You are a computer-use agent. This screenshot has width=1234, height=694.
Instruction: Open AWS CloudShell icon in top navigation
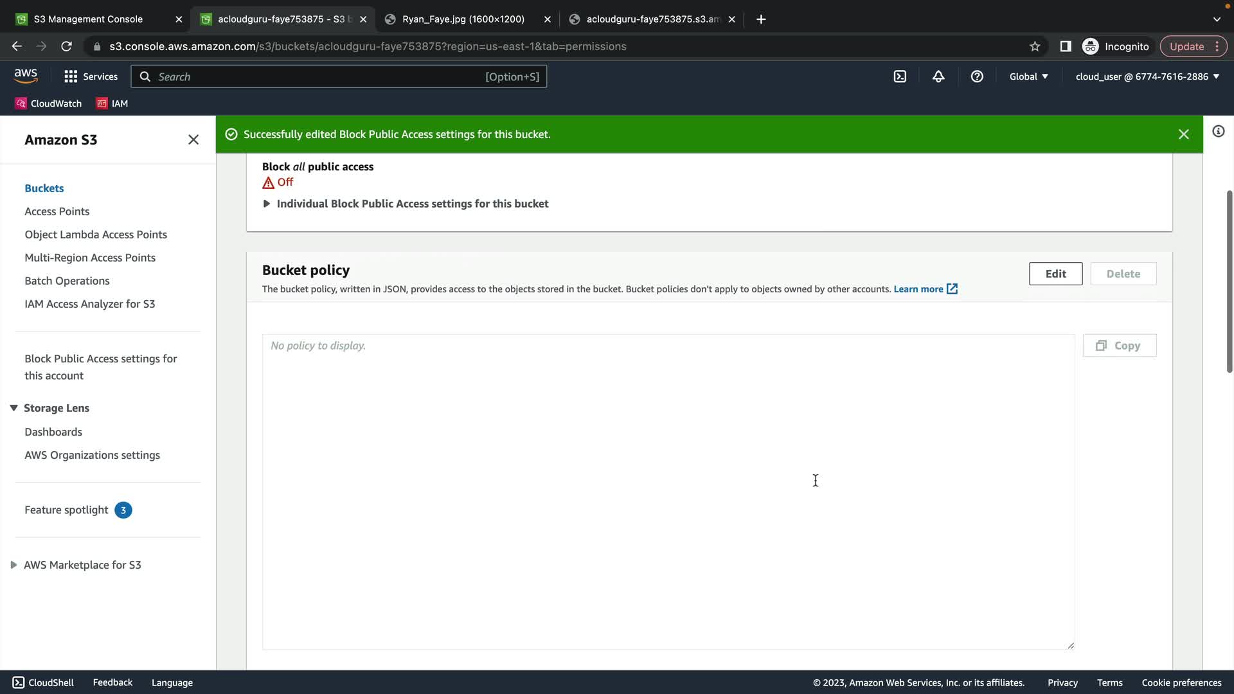(x=900, y=76)
